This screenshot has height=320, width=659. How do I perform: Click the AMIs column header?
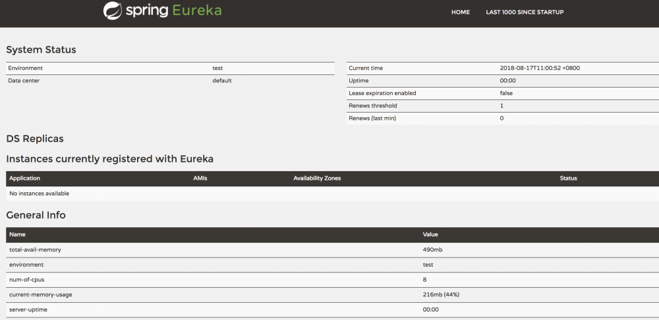tap(200, 178)
